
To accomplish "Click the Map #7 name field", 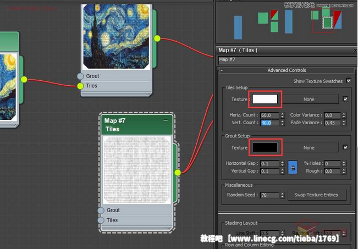I will pyautogui.click(x=287, y=60).
